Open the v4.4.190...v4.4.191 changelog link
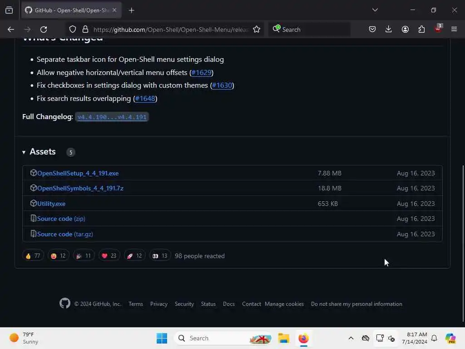The width and height of the screenshot is (465, 349). point(112,117)
